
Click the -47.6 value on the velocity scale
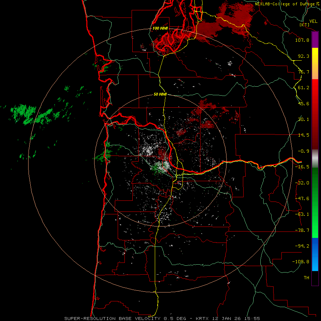point(302,199)
